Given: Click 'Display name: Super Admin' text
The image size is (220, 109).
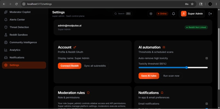Looking at the screenshot, I should click(73, 58).
